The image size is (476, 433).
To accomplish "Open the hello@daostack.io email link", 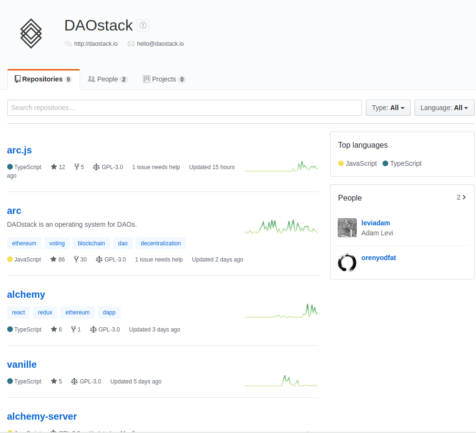I will (x=160, y=44).
